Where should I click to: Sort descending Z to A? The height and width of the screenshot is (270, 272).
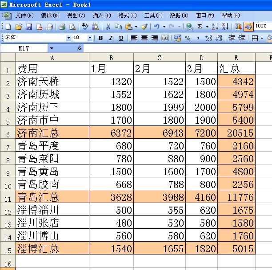pos(225,27)
